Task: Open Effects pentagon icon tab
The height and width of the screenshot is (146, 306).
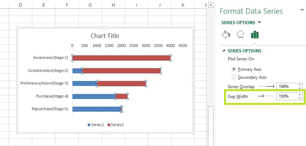Action: [x=240, y=35]
